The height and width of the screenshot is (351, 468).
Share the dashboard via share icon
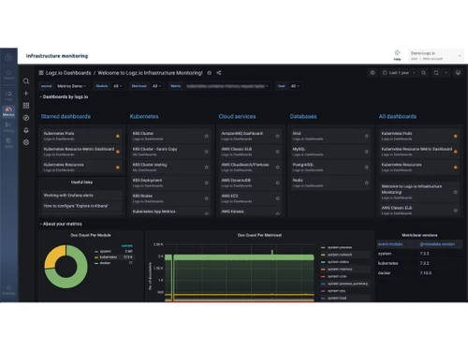click(x=219, y=73)
